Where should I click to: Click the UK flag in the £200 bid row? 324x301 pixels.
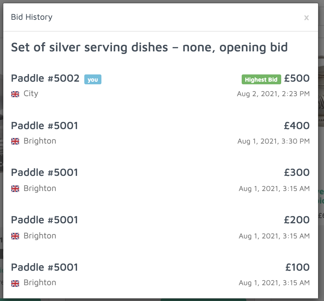point(15,236)
